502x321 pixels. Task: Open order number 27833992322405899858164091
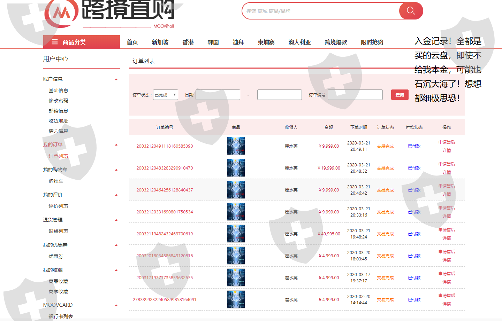pyautogui.click(x=165, y=300)
